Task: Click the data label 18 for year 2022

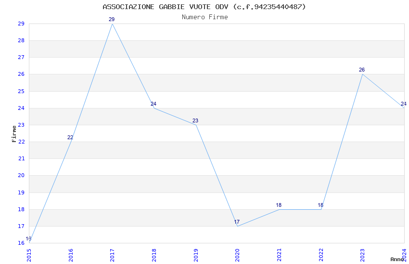Action: click(x=320, y=205)
